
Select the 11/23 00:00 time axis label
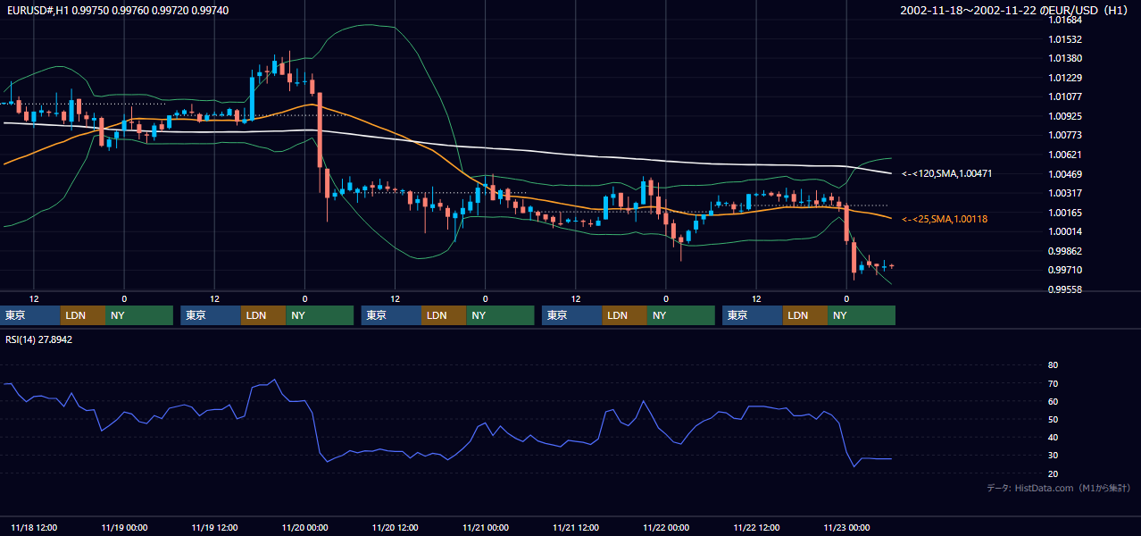pos(846,527)
